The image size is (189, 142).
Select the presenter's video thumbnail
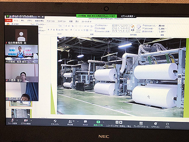[x=22, y=54]
